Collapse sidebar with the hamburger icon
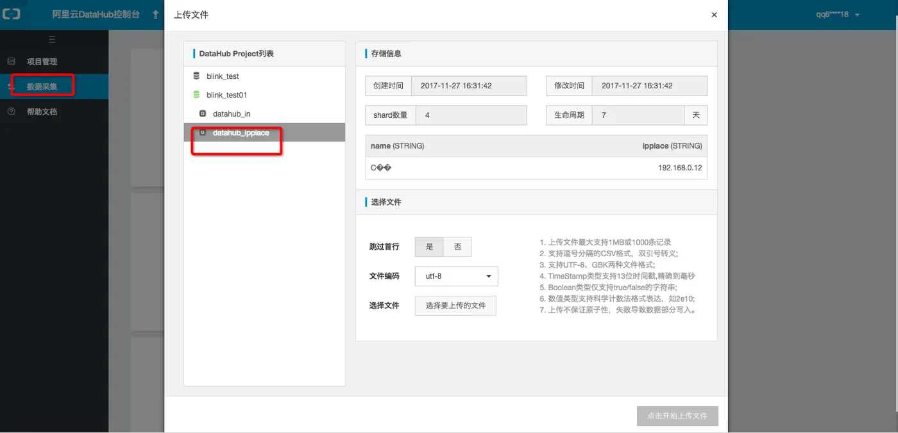Viewport: 898px width, 433px height. coord(53,40)
